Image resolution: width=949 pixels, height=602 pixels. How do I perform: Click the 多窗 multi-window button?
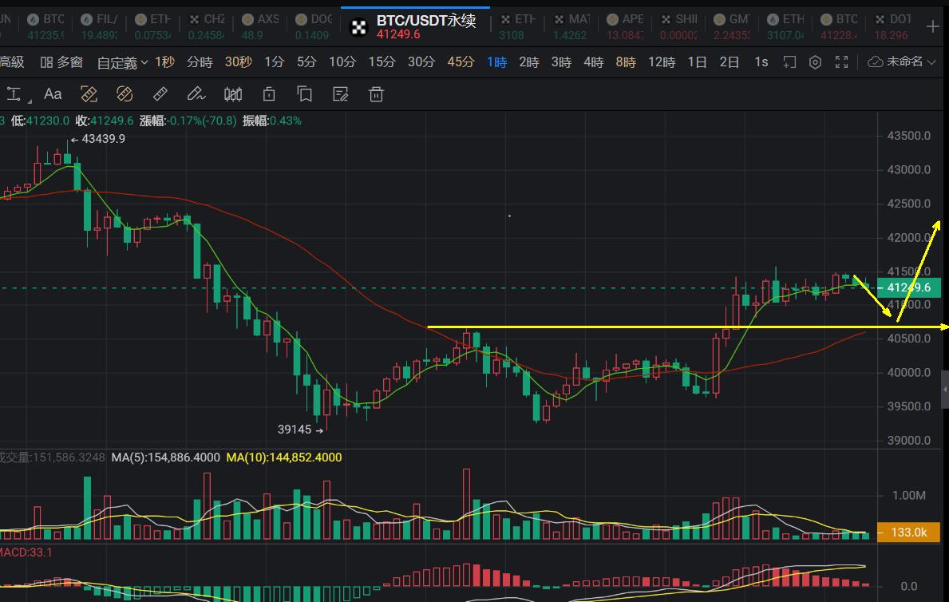[61, 62]
